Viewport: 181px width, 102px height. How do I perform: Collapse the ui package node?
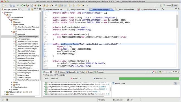click(12, 32)
